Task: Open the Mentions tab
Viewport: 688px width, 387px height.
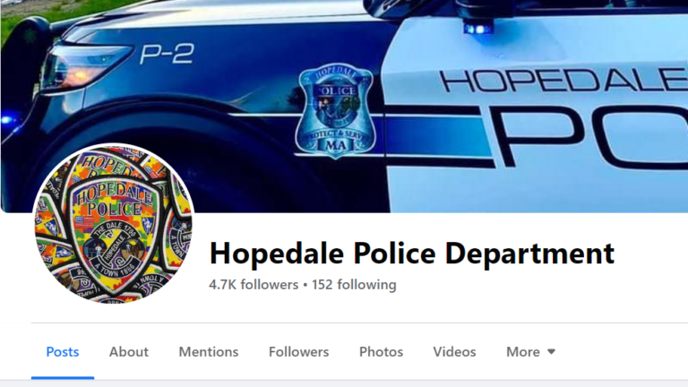Action: coord(209,351)
